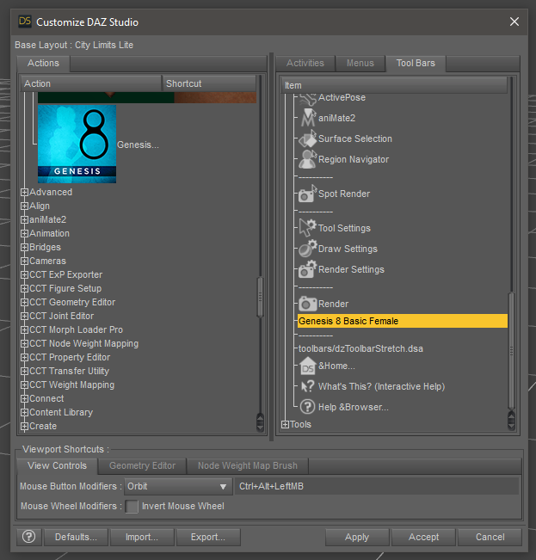
Task: Select the CCT Joint Editor row
Action: (x=61, y=316)
